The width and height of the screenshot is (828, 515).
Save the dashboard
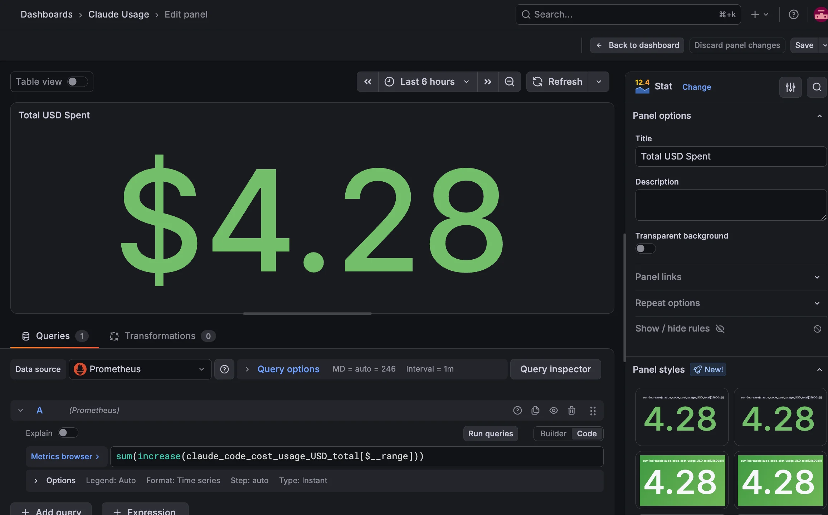804,45
